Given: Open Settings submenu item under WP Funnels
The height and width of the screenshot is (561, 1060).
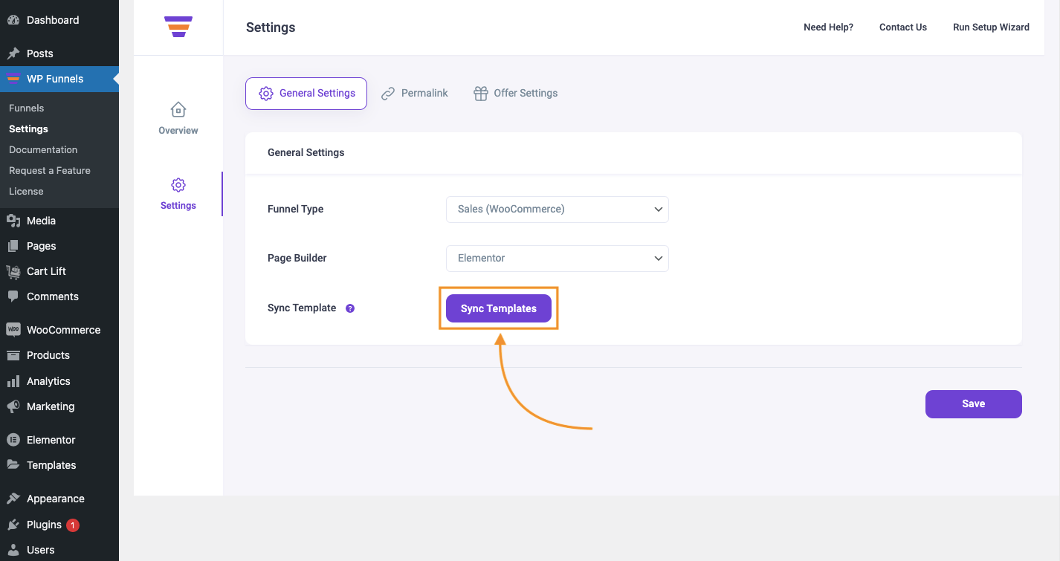Looking at the screenshot, I should tap(28, 129).
